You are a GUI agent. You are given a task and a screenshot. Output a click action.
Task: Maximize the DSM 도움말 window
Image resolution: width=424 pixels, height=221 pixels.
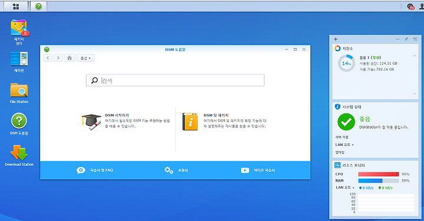coord(295,49)
